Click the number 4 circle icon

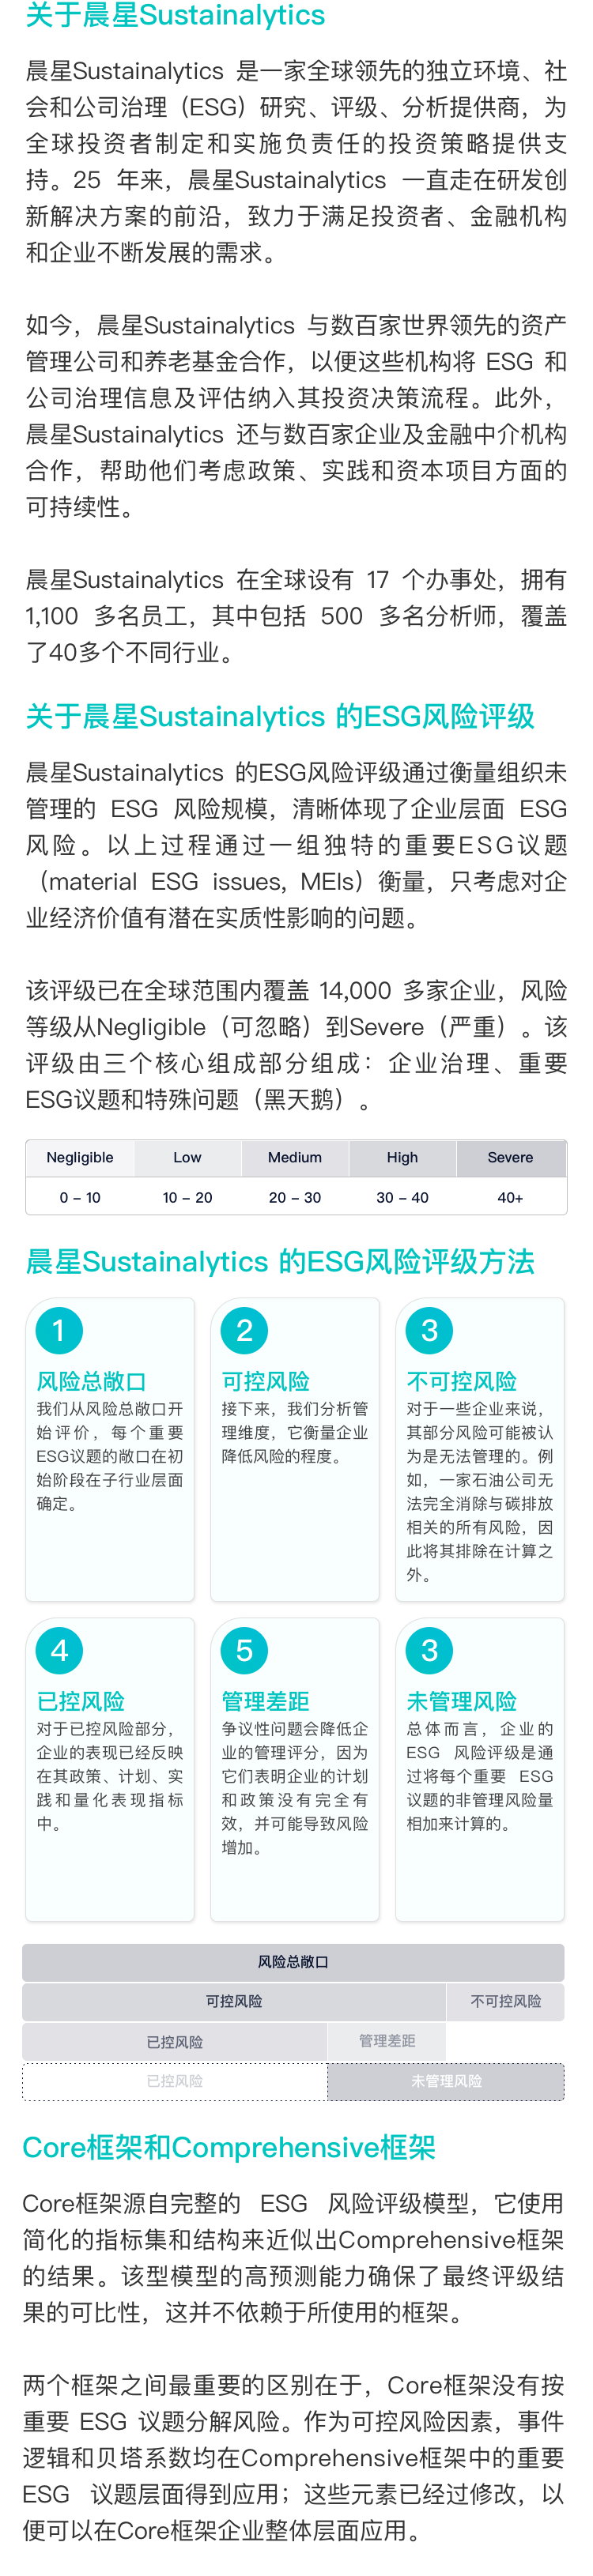(59, 1650)
